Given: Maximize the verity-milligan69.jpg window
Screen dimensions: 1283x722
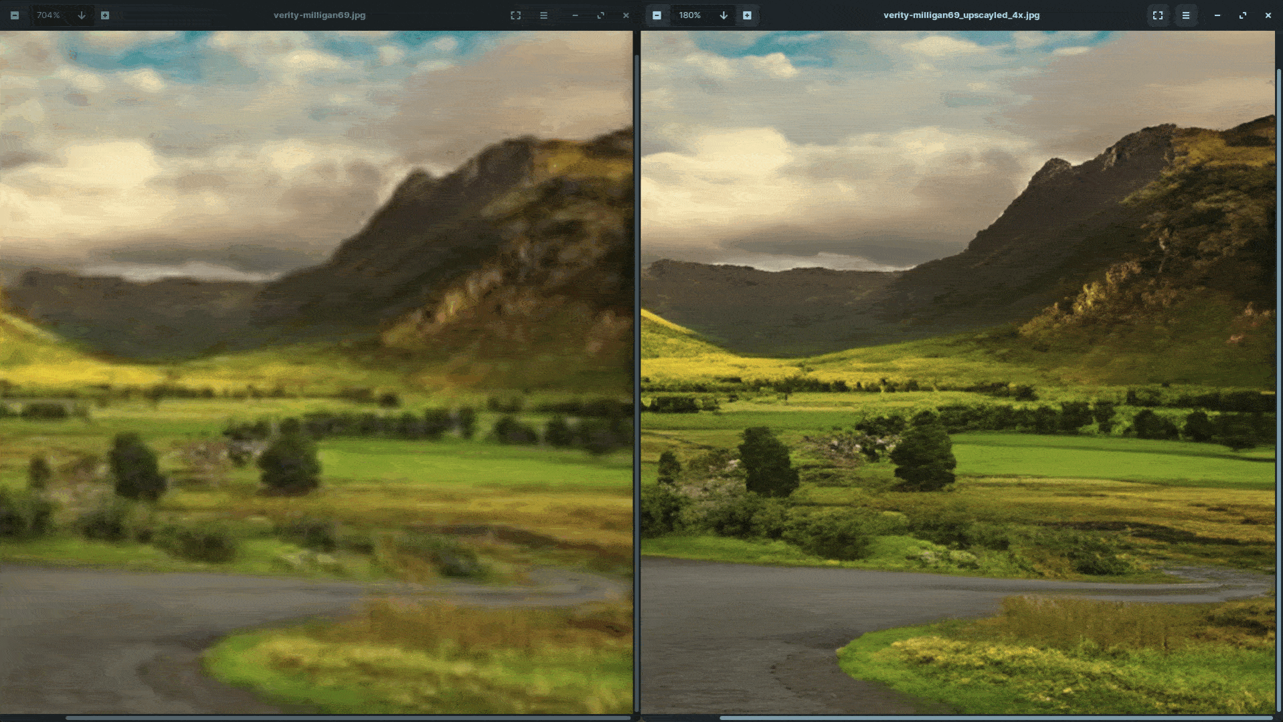Looking at the screenshot, I should [600, 15].
